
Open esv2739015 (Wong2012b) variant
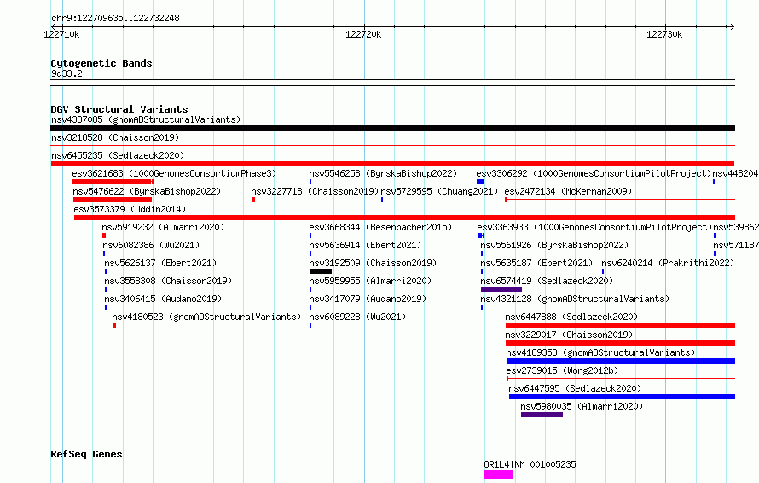[562, 370]
